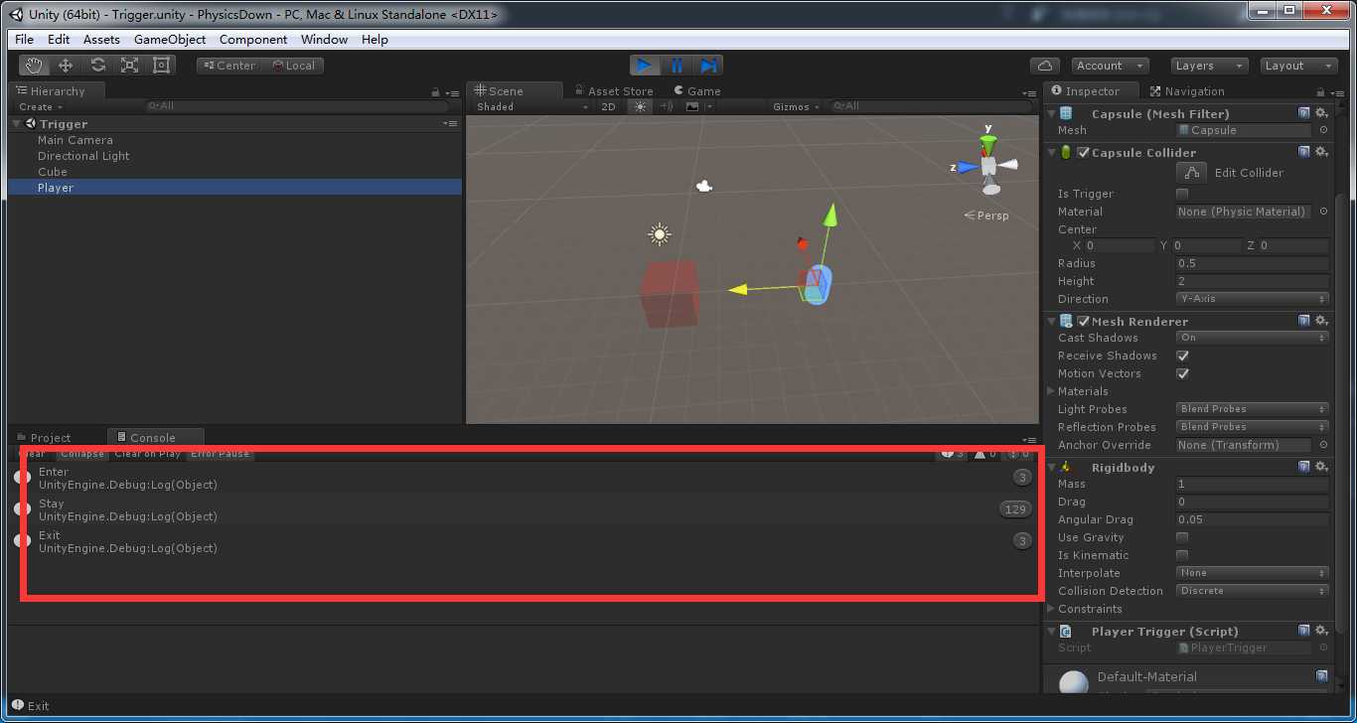Switch to the Game tab

pos(696,91)
